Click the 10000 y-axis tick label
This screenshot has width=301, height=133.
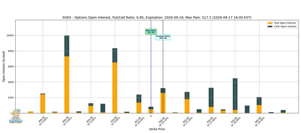[11, 36]
